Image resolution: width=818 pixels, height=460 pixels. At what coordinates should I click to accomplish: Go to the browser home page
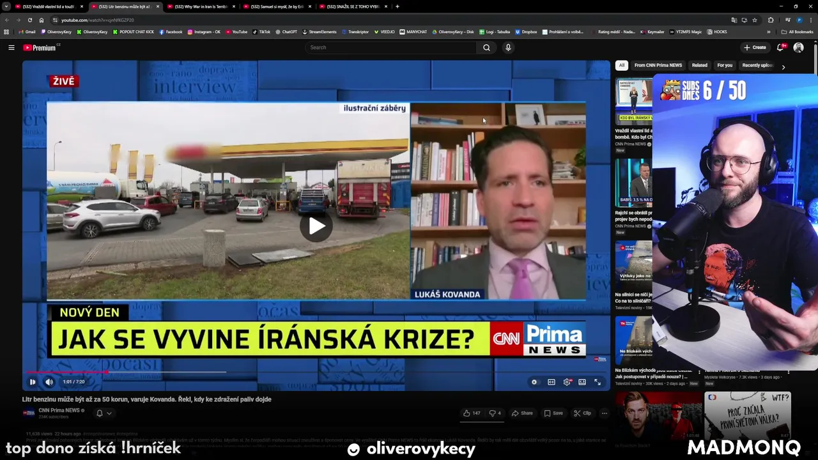(x=42, y=20)
